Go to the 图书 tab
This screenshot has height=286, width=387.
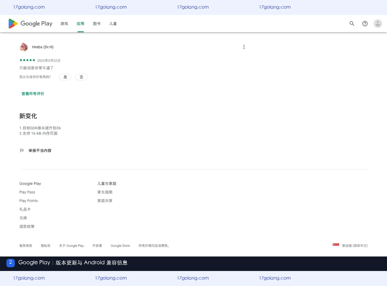[x=97, y=24]
